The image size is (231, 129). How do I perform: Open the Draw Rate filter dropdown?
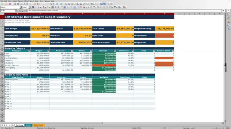pos(132,51)
